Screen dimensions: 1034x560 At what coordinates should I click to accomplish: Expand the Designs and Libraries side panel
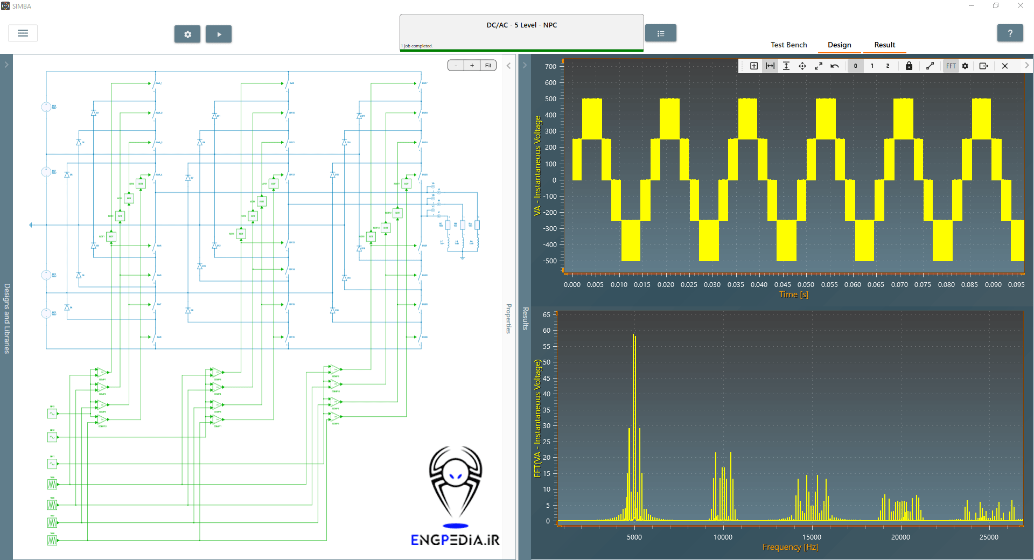(6, 65)
